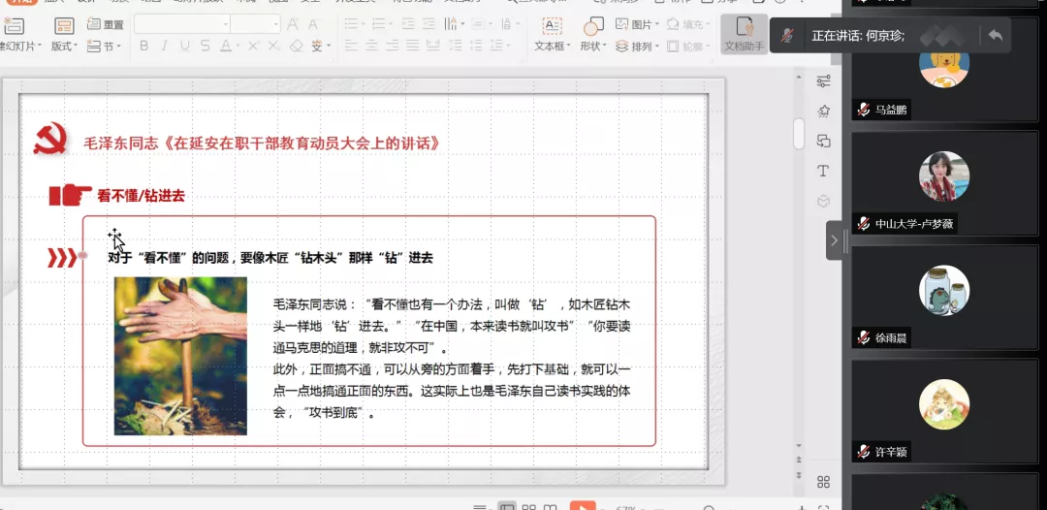Click the 文本框 text box icon
Viewport: 1047px width, 510px height.
(x=552, y=27)
